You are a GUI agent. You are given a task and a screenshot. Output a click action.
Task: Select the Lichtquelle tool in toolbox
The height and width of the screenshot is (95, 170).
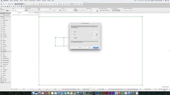5,46
